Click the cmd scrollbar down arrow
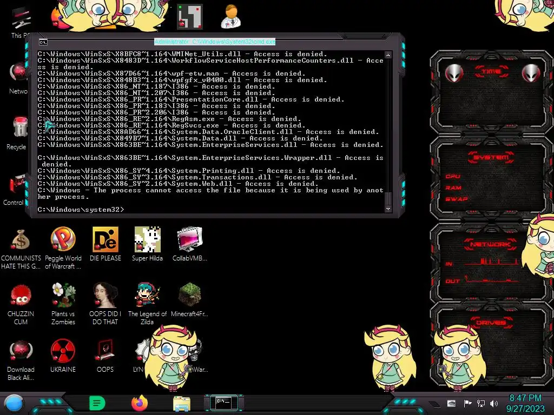 (x=388, y=209)
